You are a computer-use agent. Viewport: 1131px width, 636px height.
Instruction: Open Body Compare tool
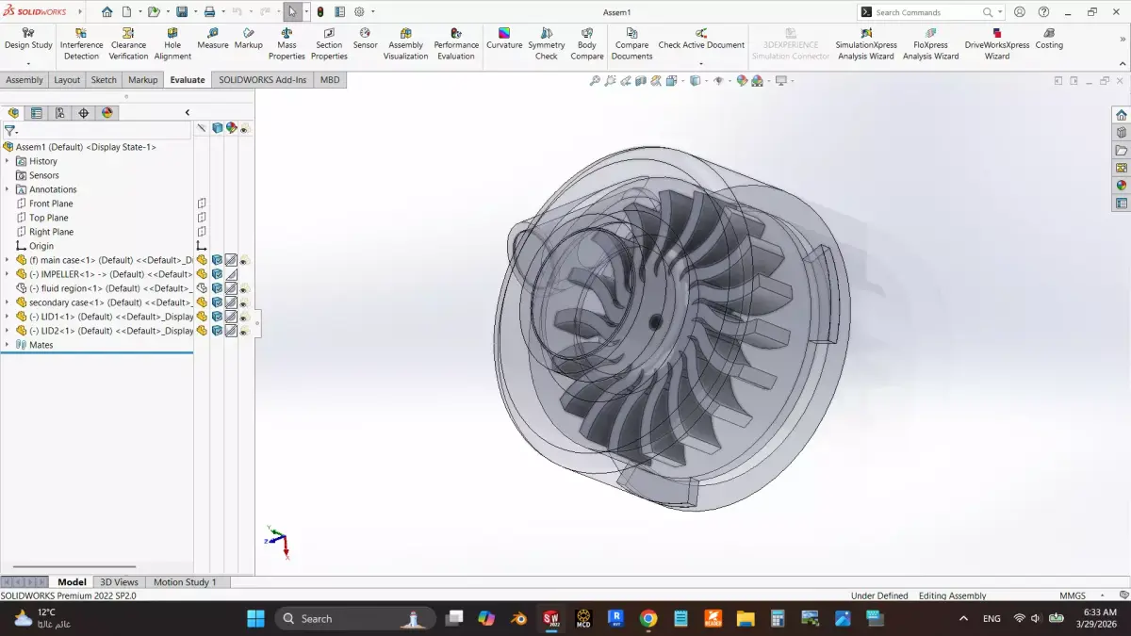(587, 43)
